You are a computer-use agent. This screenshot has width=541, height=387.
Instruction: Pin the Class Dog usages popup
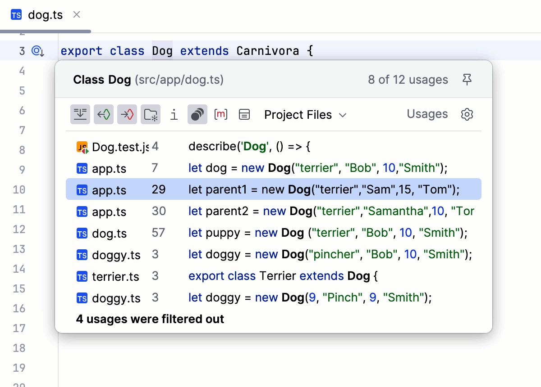(467, 80)
